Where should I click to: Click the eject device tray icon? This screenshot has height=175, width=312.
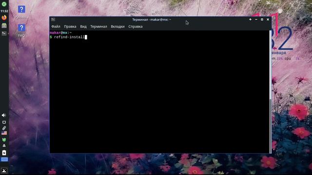click(x=4, y=146)
